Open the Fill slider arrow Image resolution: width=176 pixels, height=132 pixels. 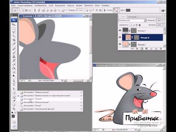164,25
